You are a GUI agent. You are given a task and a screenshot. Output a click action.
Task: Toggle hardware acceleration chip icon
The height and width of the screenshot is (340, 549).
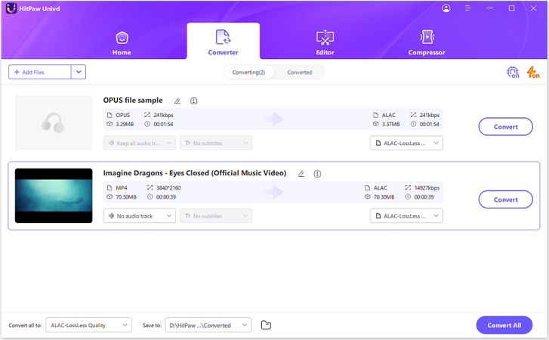tap(513, 72)
